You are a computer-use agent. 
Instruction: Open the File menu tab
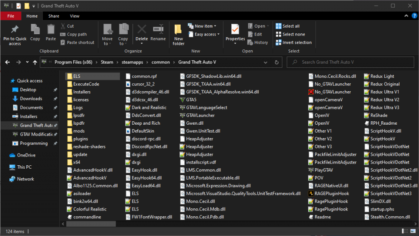[11, 16]
